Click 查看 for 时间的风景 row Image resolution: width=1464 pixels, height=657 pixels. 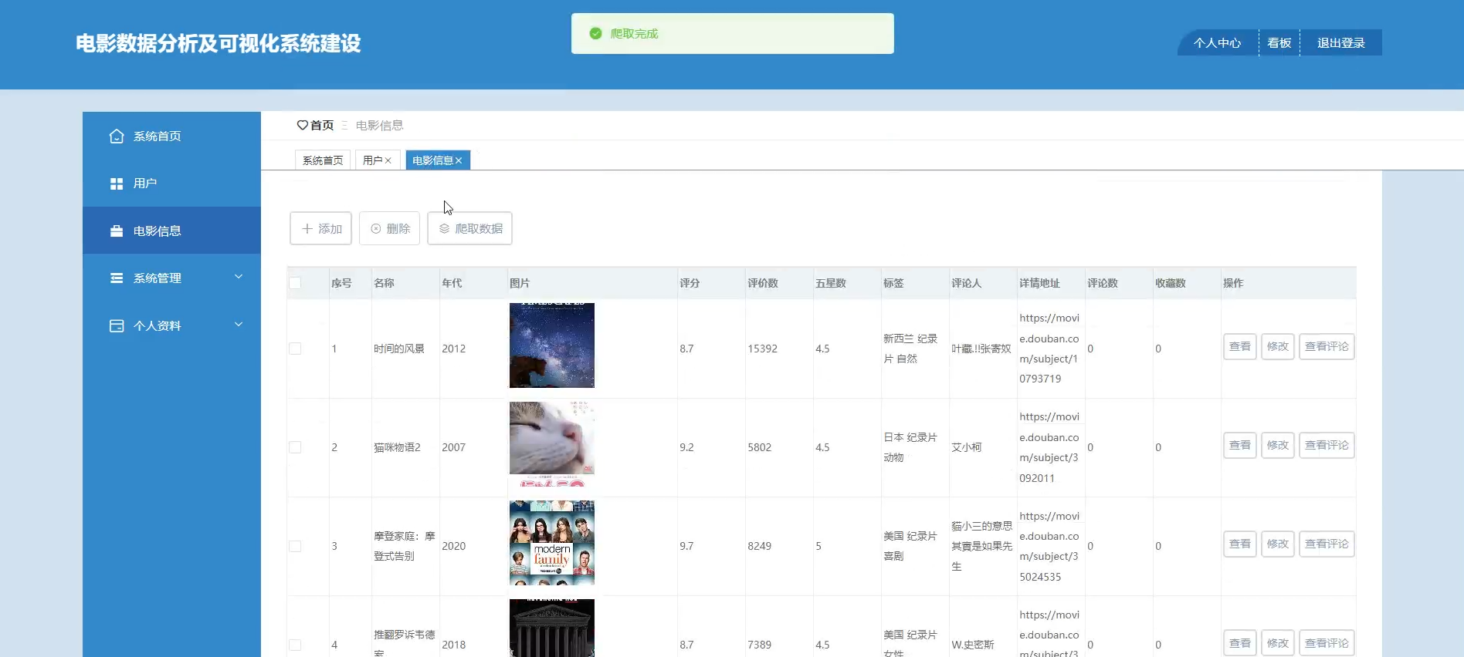tap(1240, 347)
